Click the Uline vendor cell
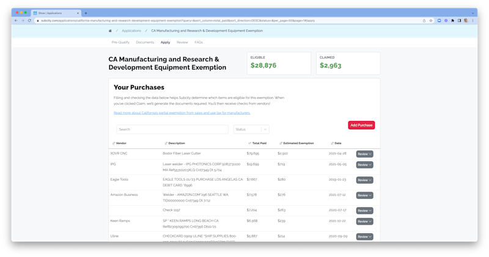The height and width of the screenshot is (257, 489). coord(114,236)
